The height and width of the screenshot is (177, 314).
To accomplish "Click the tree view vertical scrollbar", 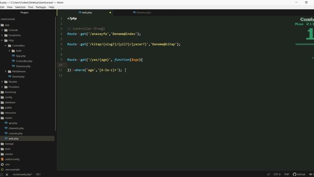I will (55, 73).
